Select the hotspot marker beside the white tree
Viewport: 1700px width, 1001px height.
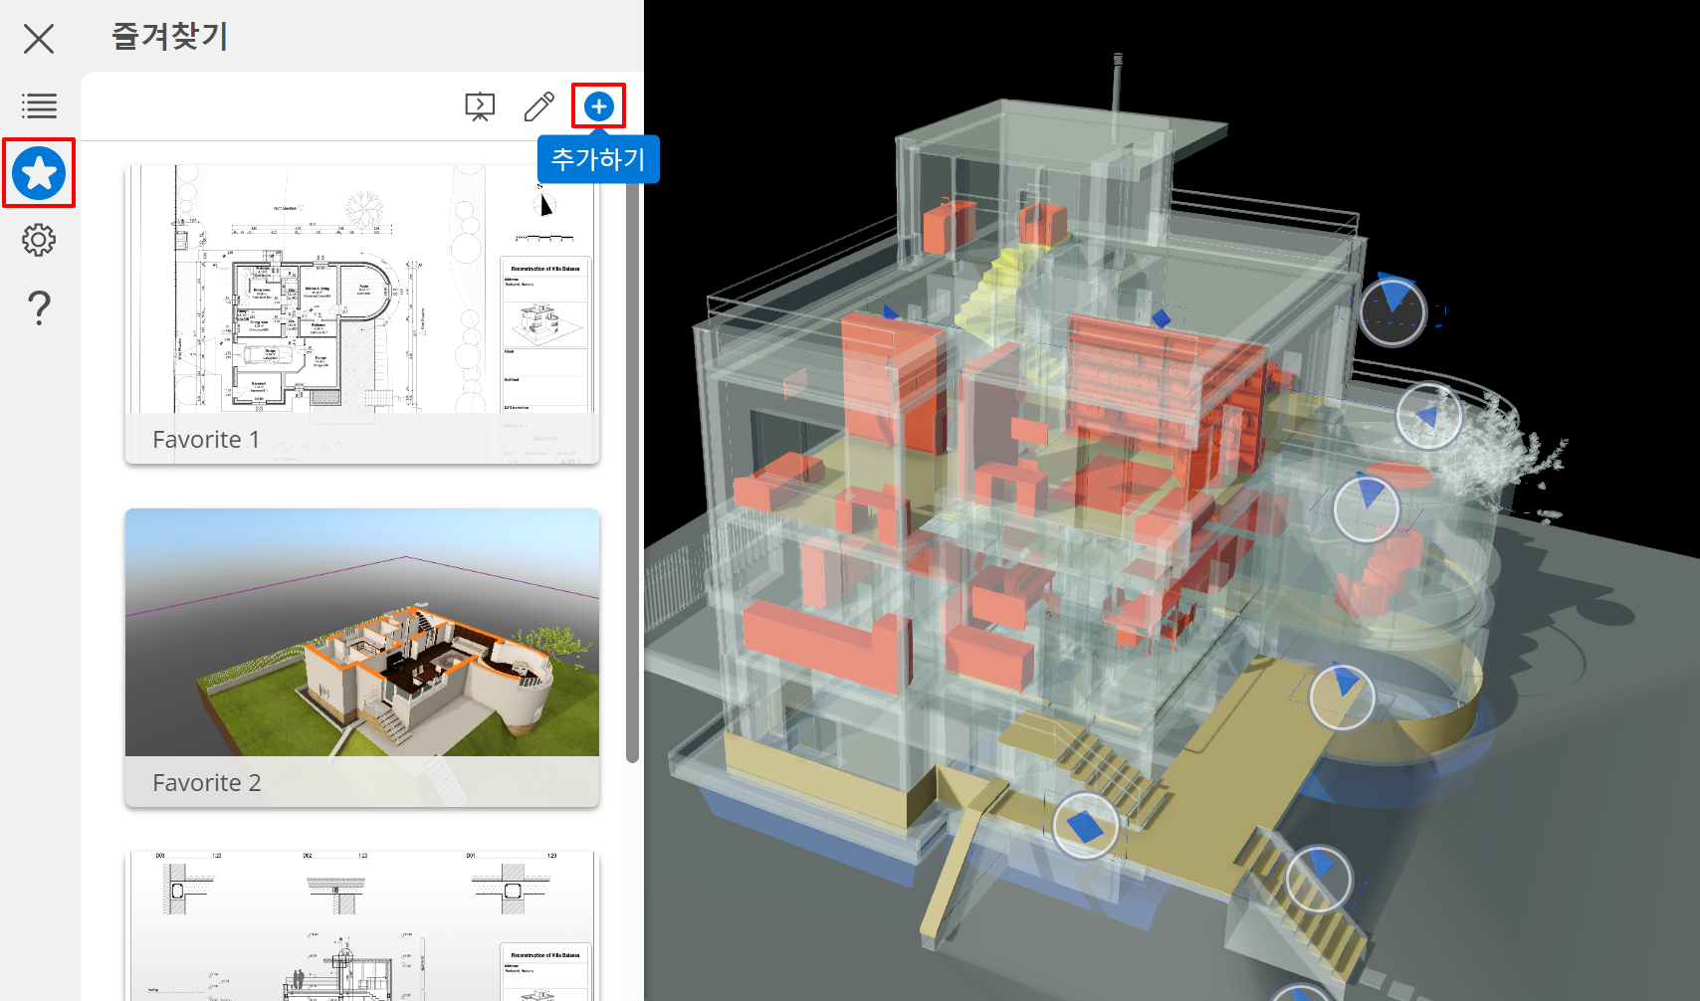coord(1428,416)
